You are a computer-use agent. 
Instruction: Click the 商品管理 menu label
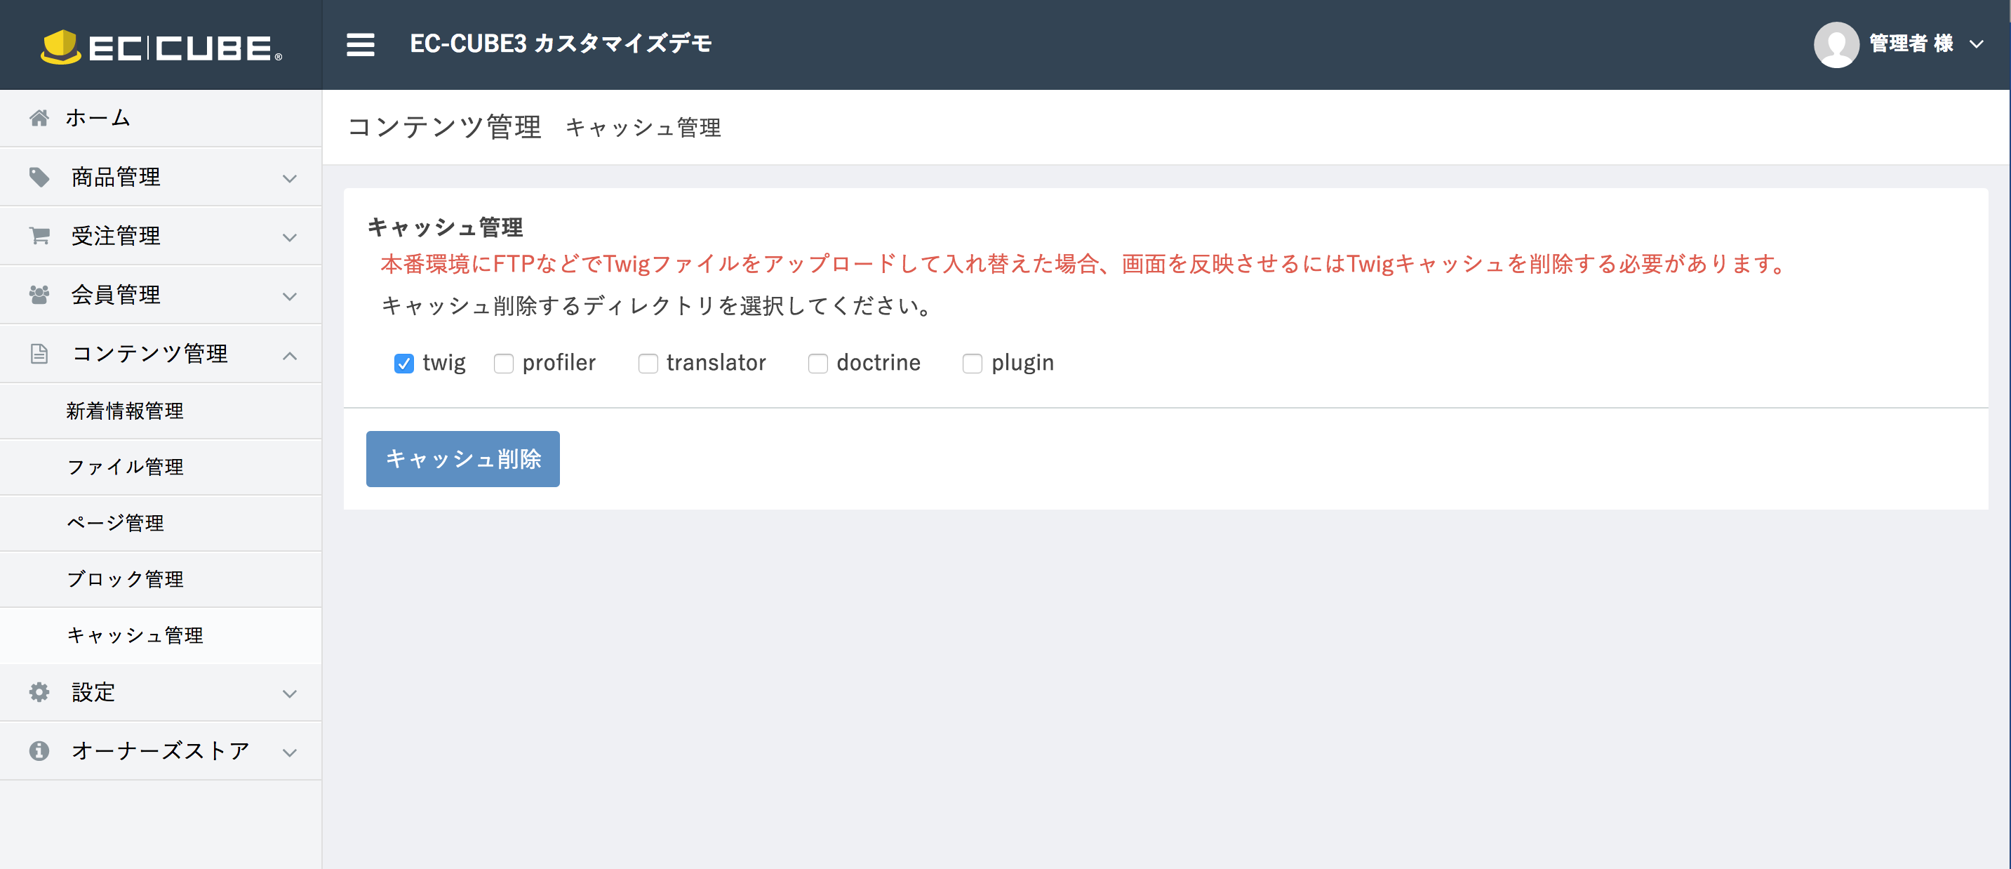116,177
